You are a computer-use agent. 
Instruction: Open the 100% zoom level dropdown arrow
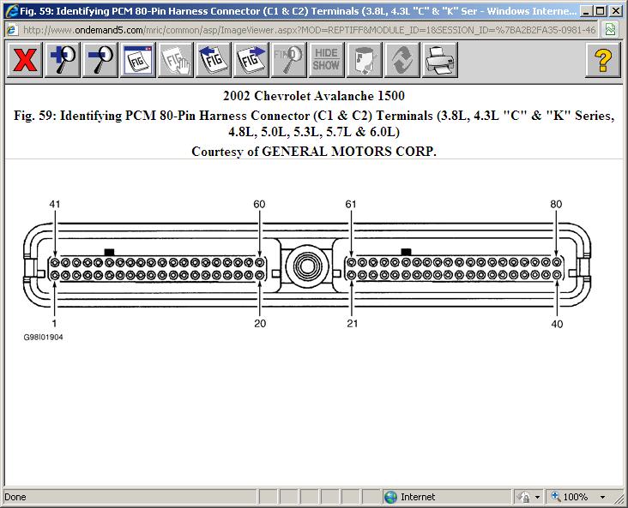602,497
